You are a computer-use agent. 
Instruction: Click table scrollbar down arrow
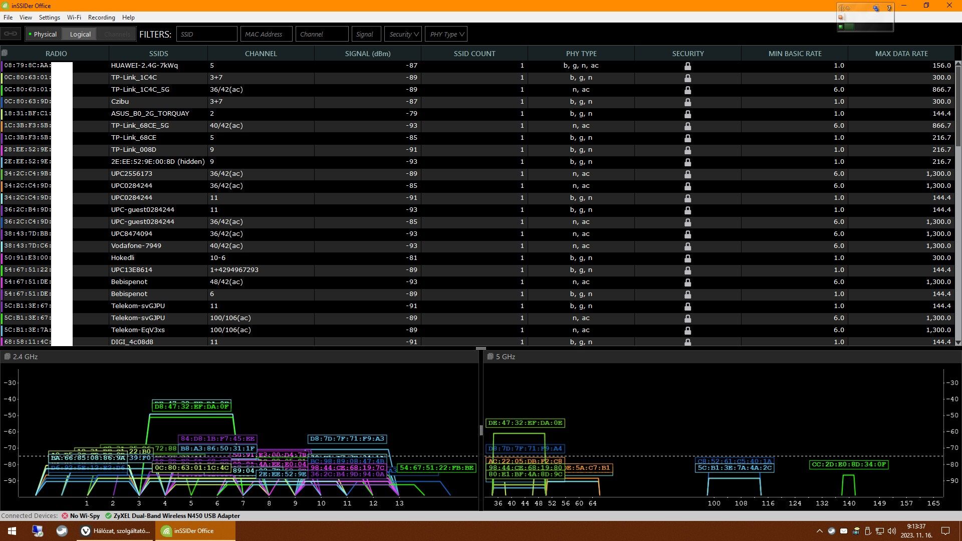(x=958, y=343)
